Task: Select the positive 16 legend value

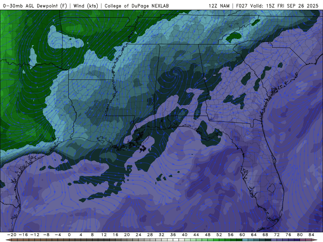Action: click(115, 235)
